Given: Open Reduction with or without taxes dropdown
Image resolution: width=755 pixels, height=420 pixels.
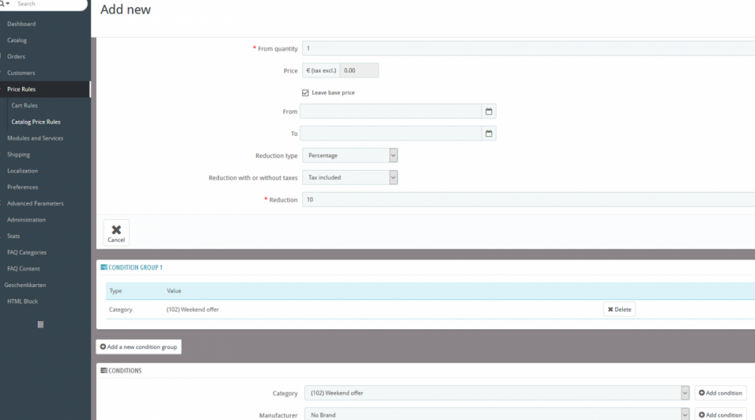Looking at the screenshot, I should 350,178.
